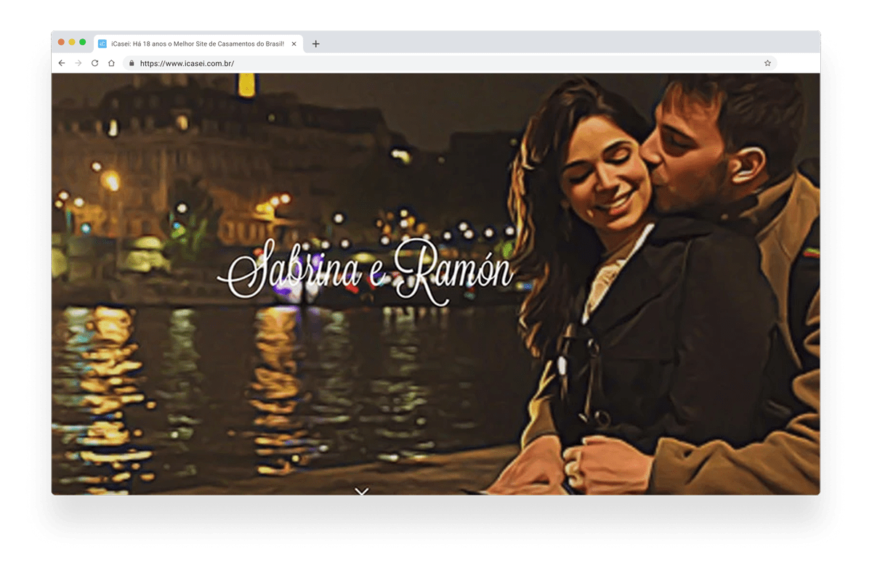Expand page with the scroll-down chevron
This screenshot has height=562, width=872.
[362, 492]
